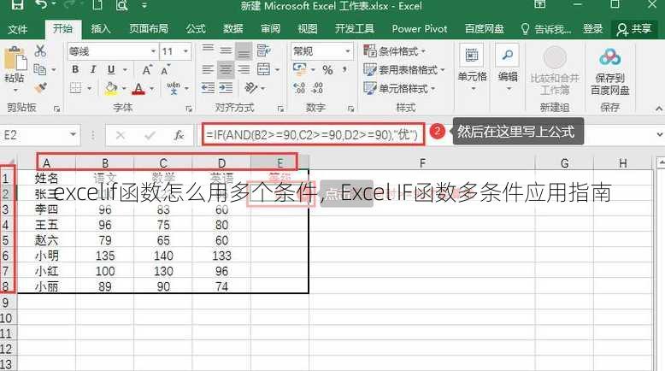The image size is (665, 371).
Task: Click the decrease decimal icon
Action: coord(317,88)
